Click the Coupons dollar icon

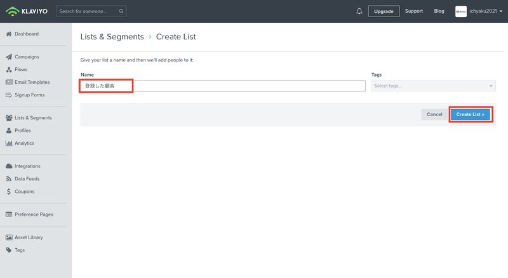9,192
